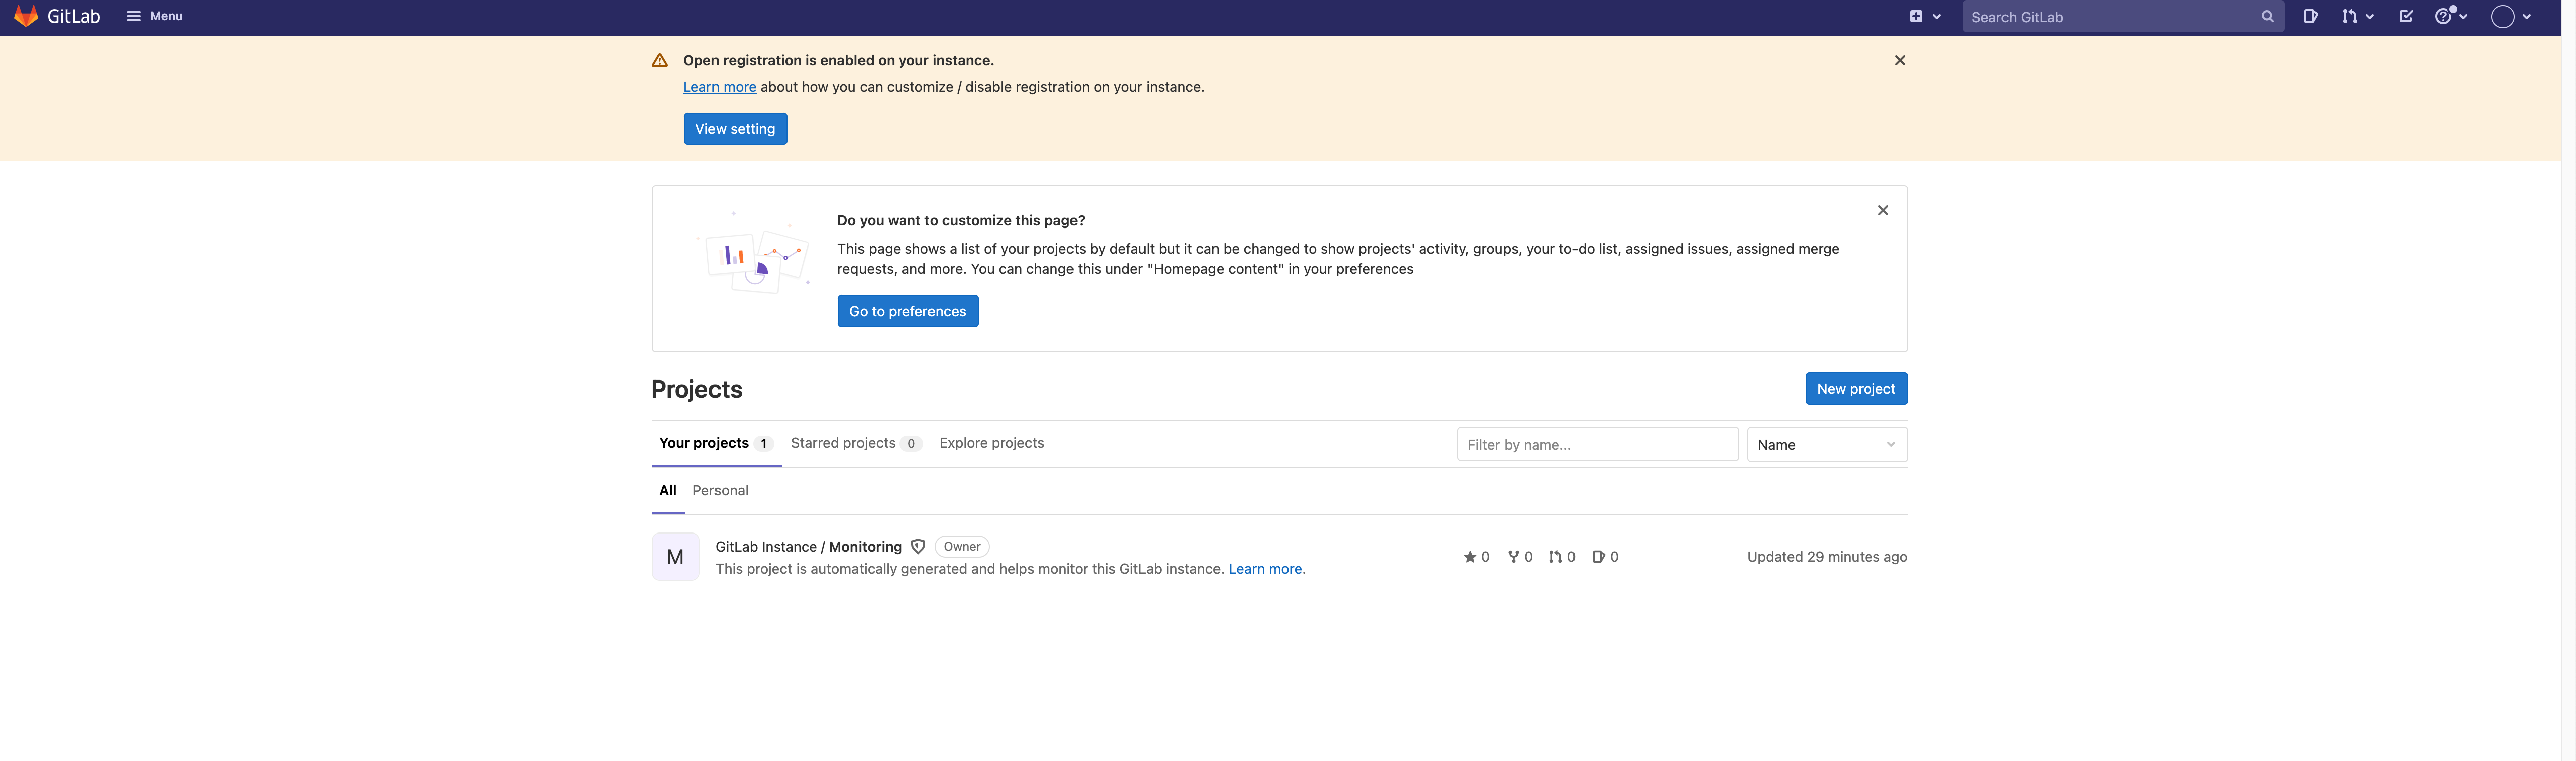
Task: Click the search magnifier icon
Action: pyautogui.click(x=2267, y=17)
